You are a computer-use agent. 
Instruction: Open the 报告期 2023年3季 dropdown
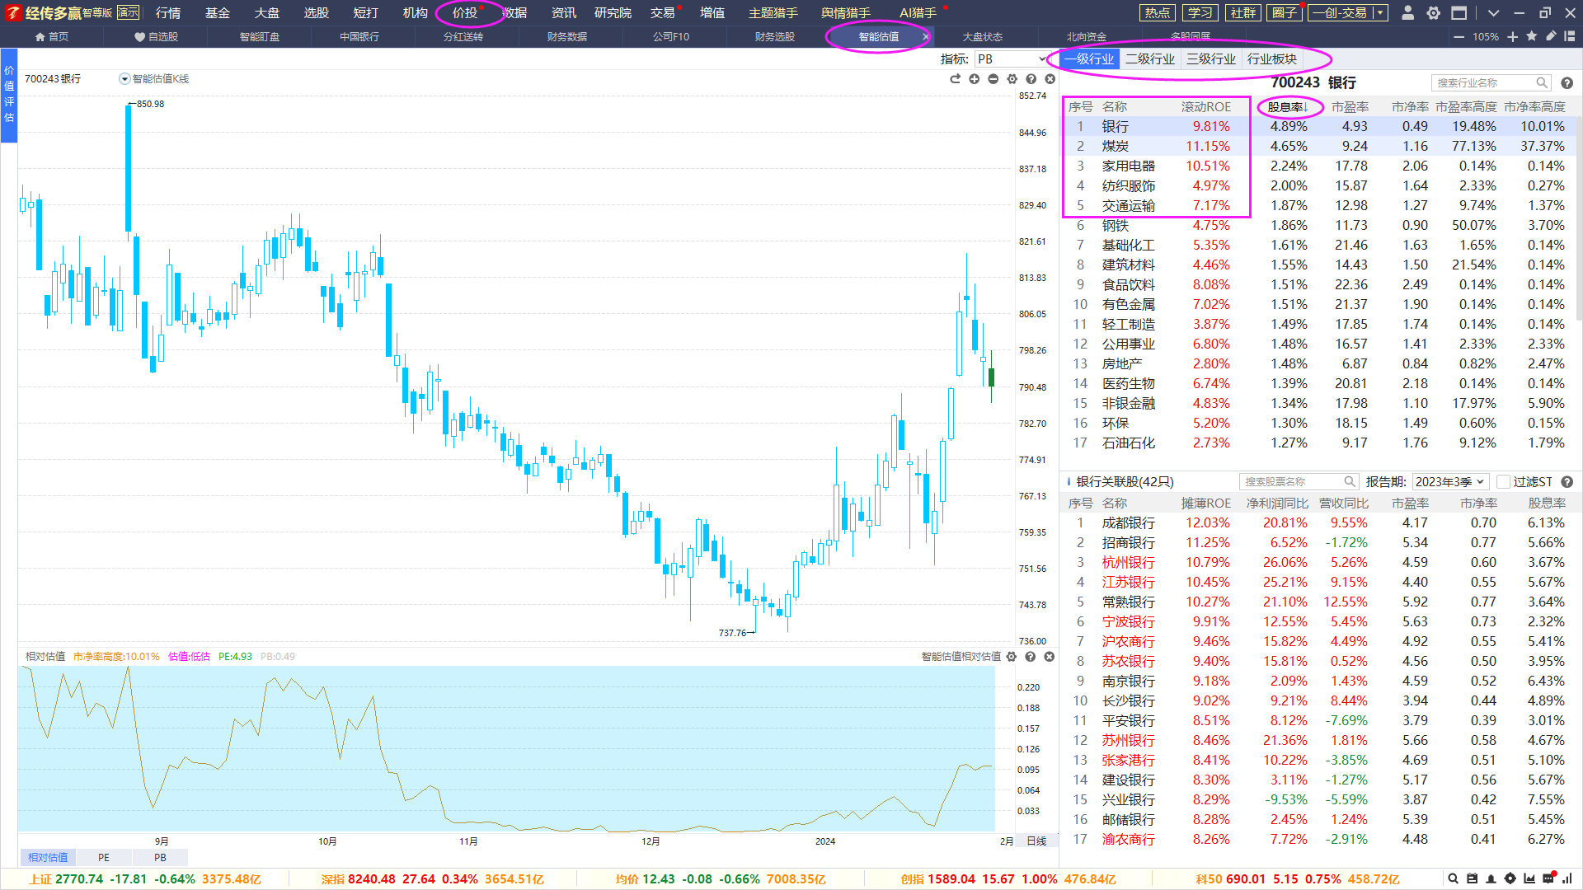tap(1450, 482)
